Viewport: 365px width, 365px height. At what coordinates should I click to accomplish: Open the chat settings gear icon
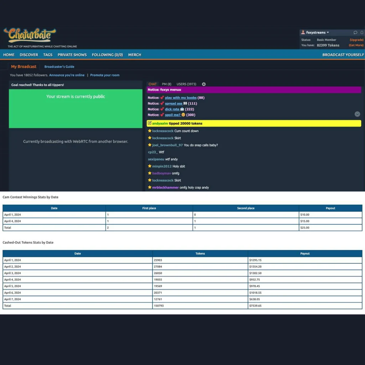coord(204,84)
